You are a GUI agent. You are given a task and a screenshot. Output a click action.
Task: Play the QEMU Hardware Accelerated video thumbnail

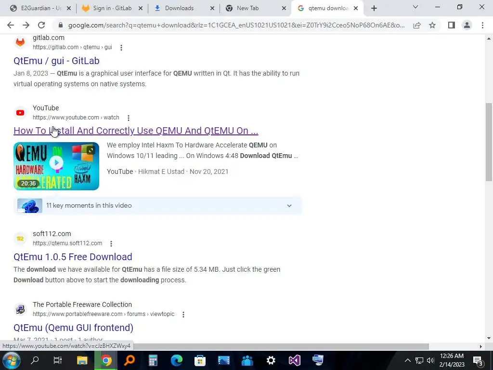tap(56, 166)
